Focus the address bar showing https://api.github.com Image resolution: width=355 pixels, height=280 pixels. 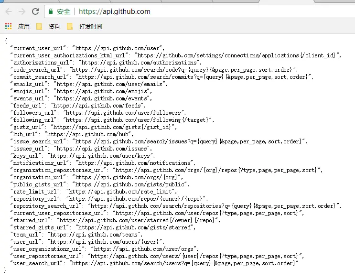click(x=199, y=11)
